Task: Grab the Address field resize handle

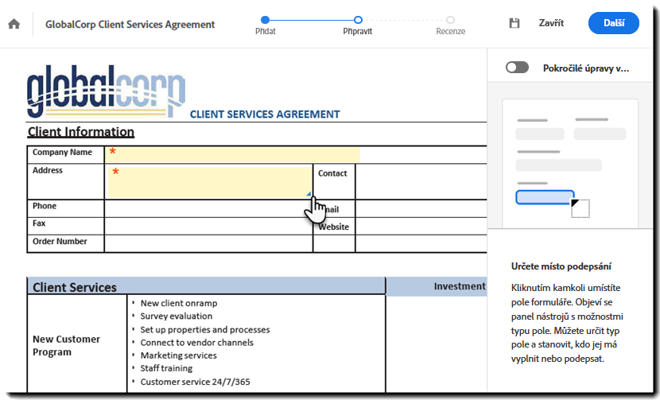Action: click(309, 194)
